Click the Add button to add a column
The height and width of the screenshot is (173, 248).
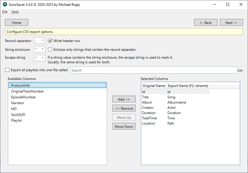coord(124,99)
